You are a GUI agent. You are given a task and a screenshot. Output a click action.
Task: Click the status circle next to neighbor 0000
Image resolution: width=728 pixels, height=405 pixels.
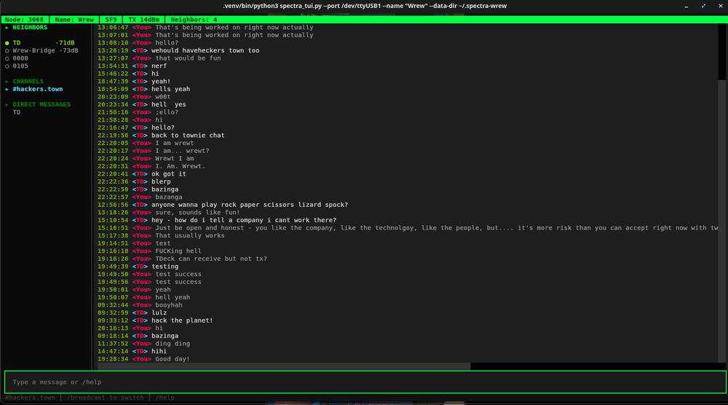(x=7, y=58)
